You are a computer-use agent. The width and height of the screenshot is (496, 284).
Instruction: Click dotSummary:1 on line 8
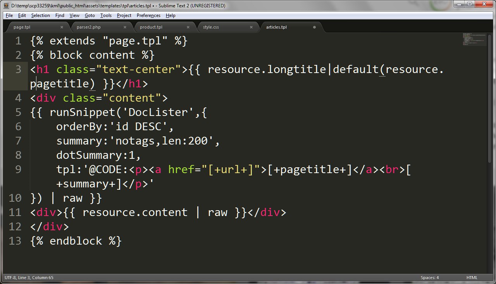click(95, 155)
